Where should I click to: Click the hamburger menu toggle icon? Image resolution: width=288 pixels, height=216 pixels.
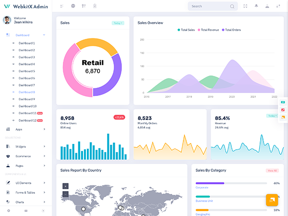pyautogui.click(x=61, y=6)
